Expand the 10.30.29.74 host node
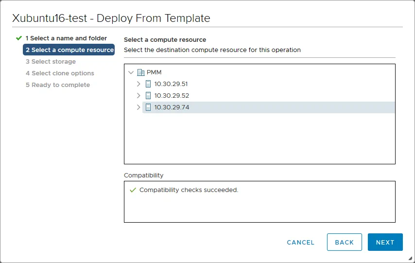Screen dimensions: 415x263 pos(138,107)
